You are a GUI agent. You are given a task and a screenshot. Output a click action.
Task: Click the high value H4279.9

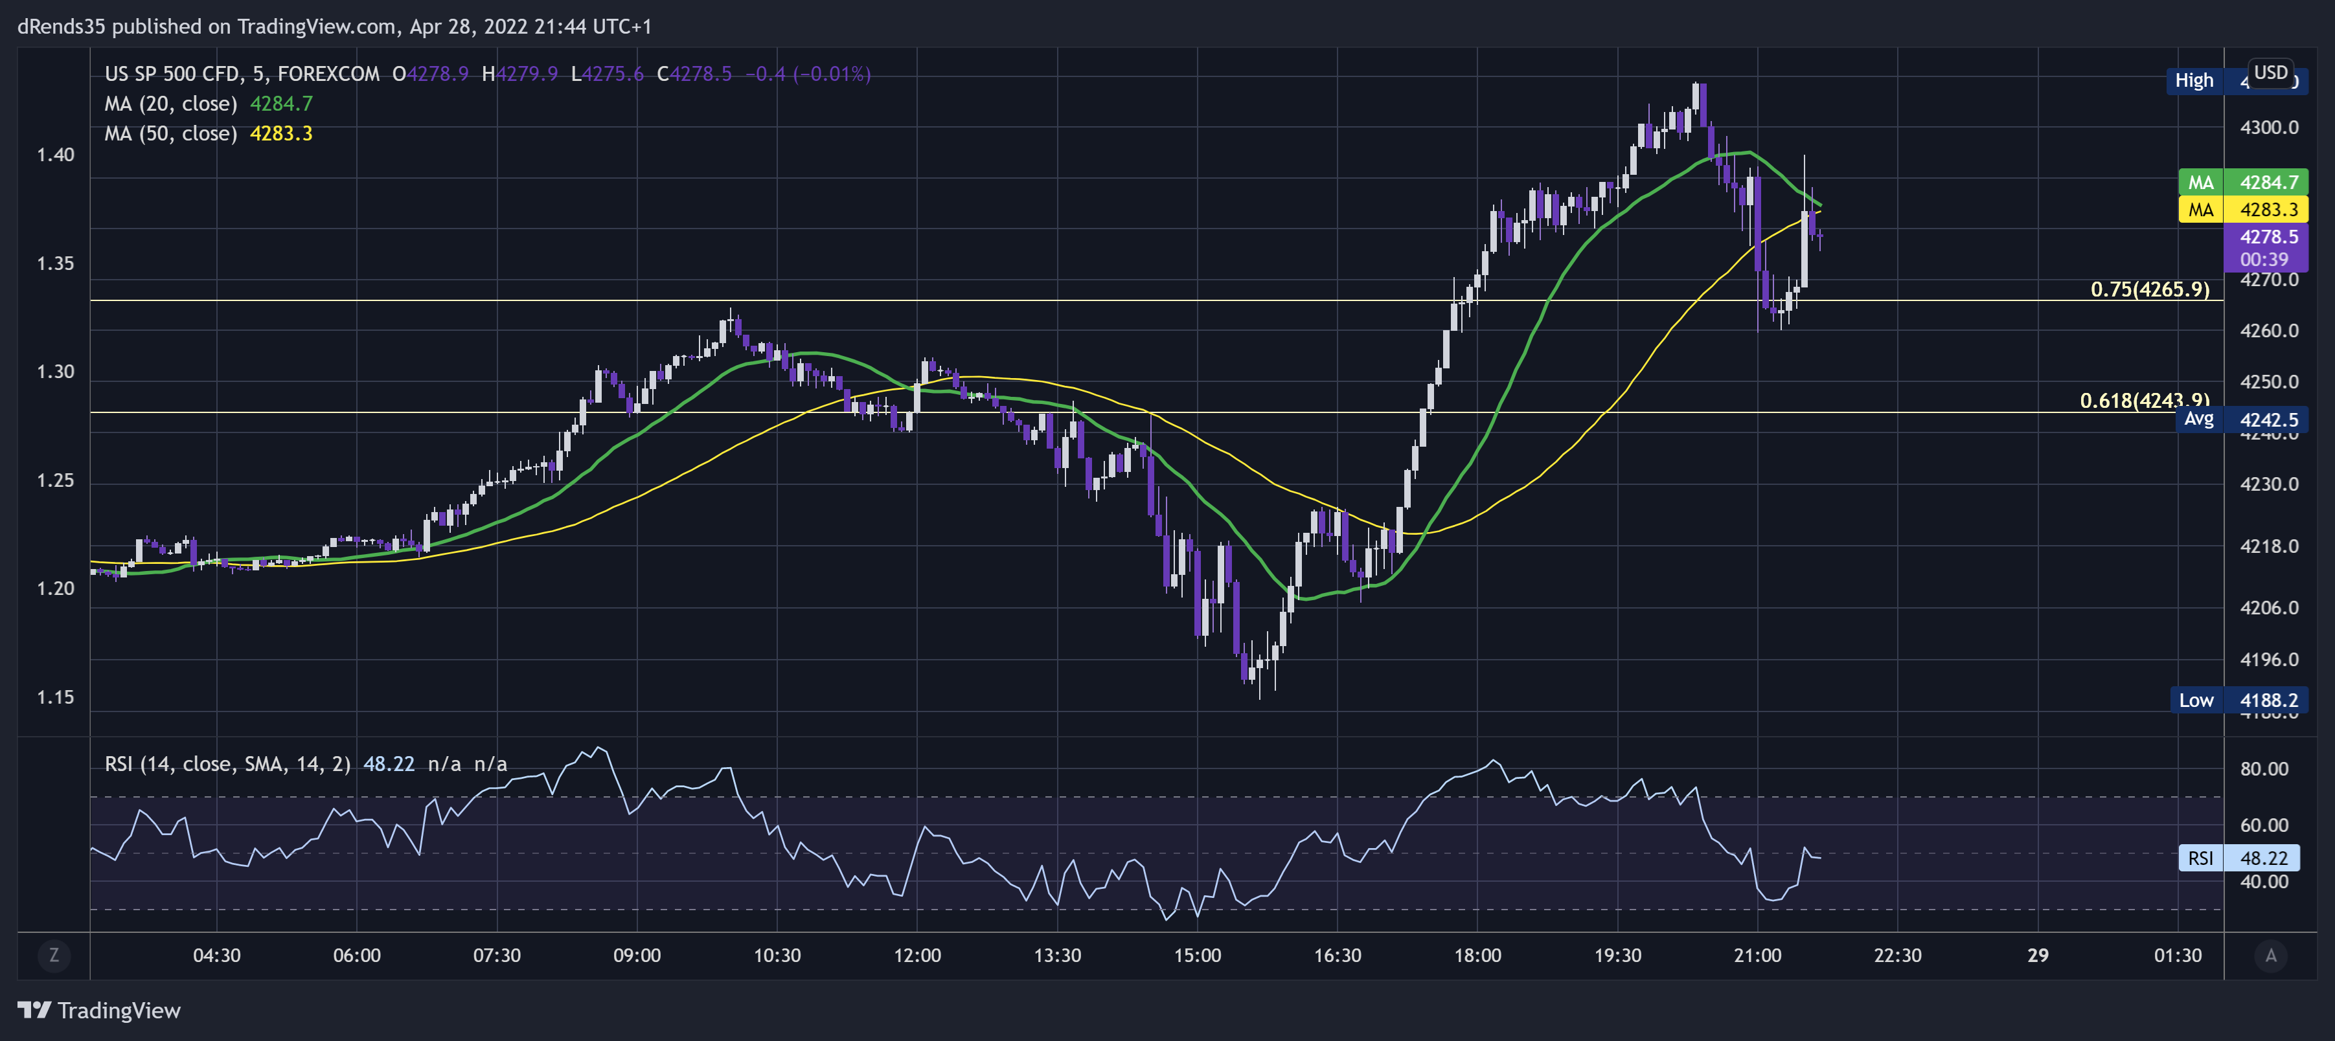tap(519, 73)
